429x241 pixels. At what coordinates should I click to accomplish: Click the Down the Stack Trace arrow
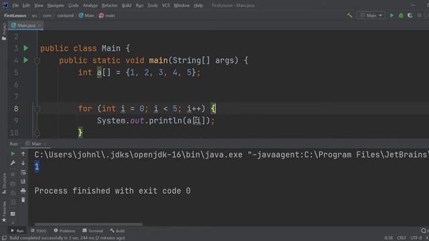click(x=23, y=163)
